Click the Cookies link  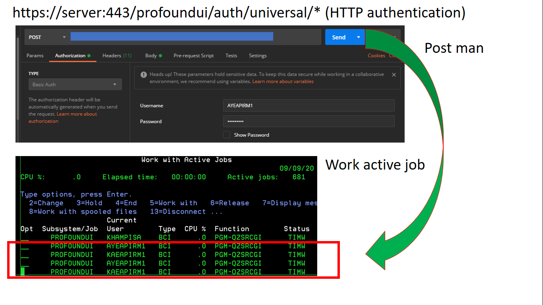coord(376,56)
